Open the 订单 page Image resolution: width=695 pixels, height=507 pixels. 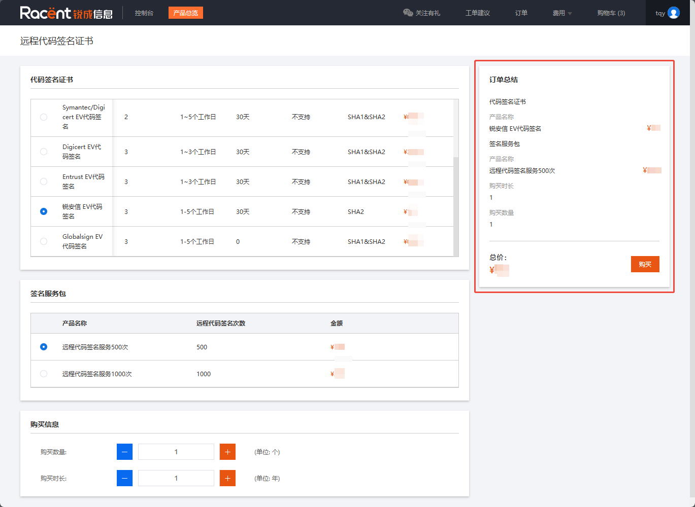[521, 13]
